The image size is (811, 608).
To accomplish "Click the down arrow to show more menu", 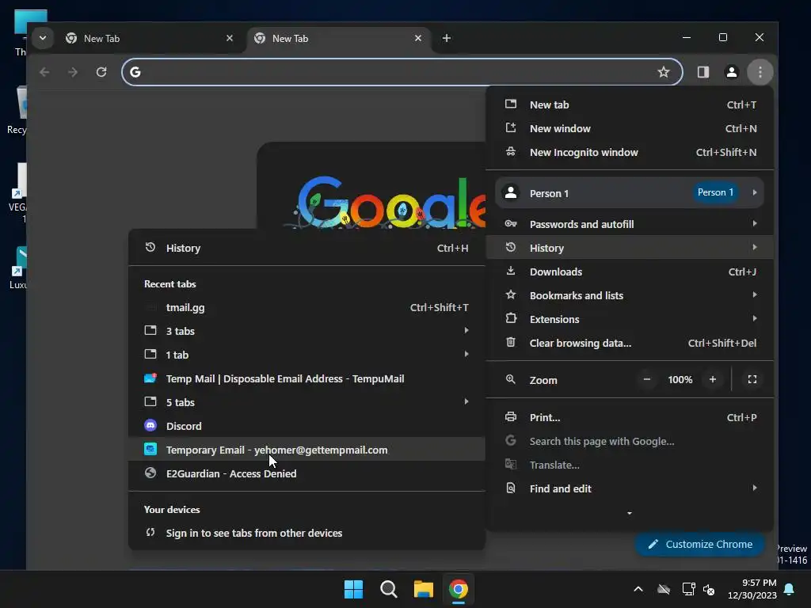I will coord(630,513).
